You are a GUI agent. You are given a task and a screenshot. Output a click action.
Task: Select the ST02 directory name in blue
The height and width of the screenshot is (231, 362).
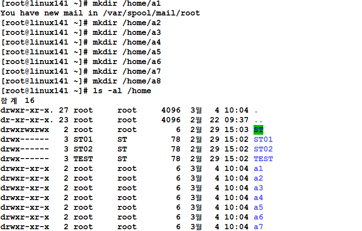pyautogui.click(x=263, y=149)
